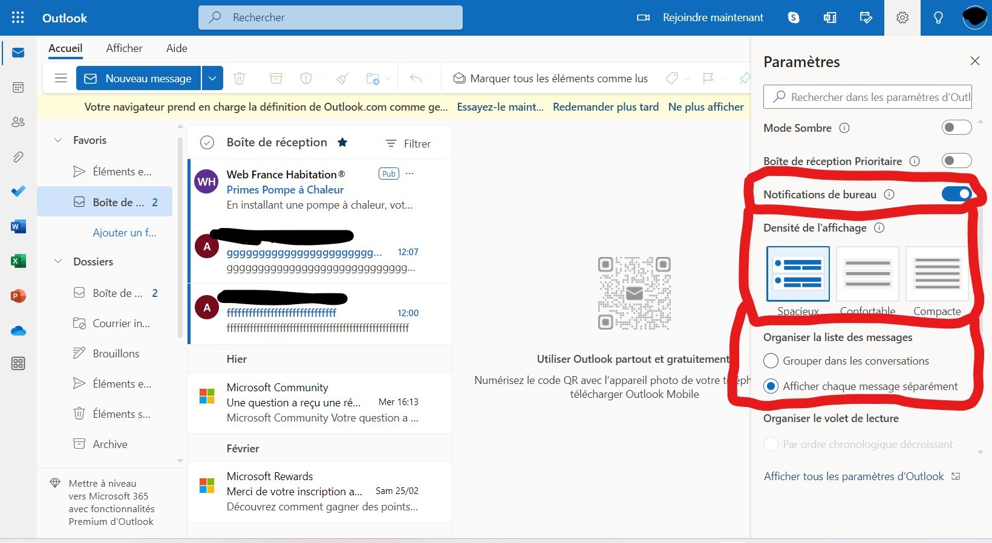
Task: Open Files attachments in the left rail
Action: 18,157
